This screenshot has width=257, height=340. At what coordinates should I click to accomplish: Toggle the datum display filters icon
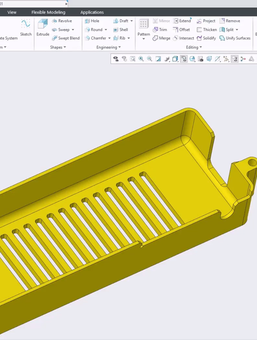(x=226, y=59)
